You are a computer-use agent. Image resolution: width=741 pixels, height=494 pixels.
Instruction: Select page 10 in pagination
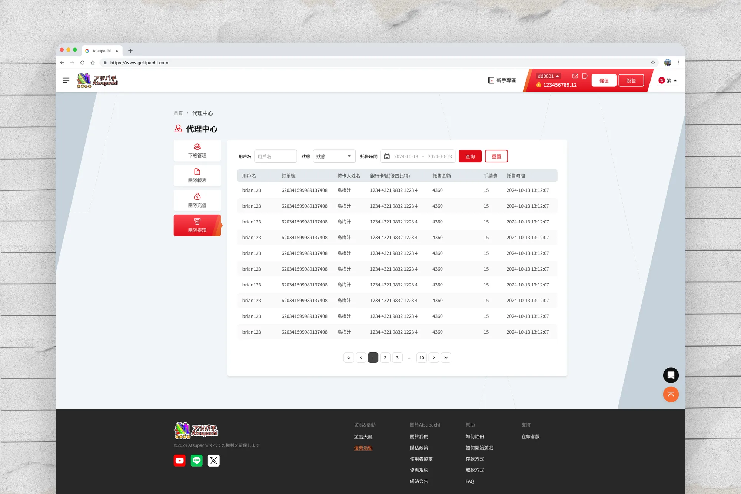(422, 358)
